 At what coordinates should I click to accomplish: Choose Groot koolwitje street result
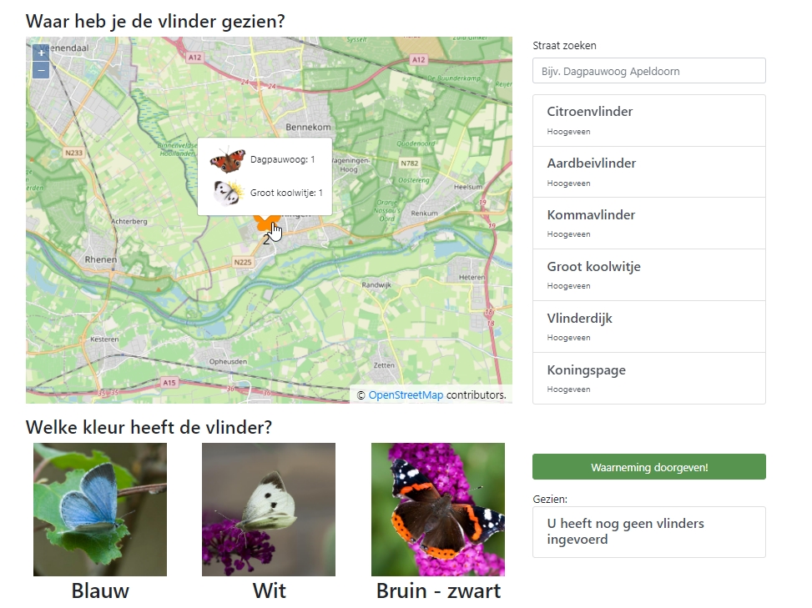click(x=649, y=274)
